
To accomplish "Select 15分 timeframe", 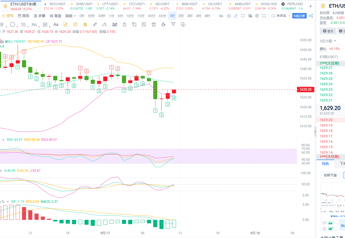I will coord(141,16).
